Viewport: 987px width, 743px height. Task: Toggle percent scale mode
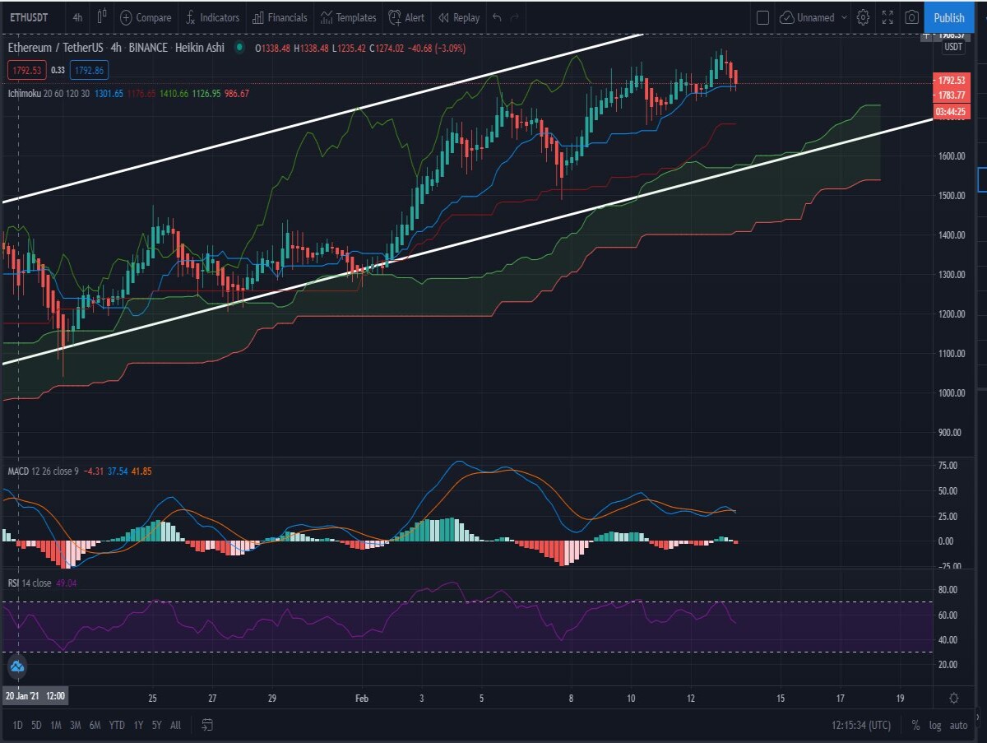[x=915, y=725]
